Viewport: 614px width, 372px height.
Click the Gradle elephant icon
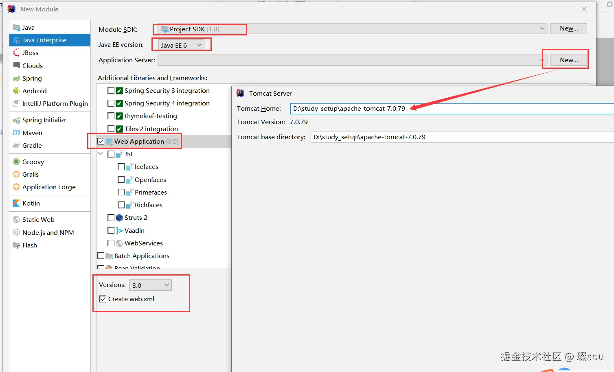coord(16,146)
